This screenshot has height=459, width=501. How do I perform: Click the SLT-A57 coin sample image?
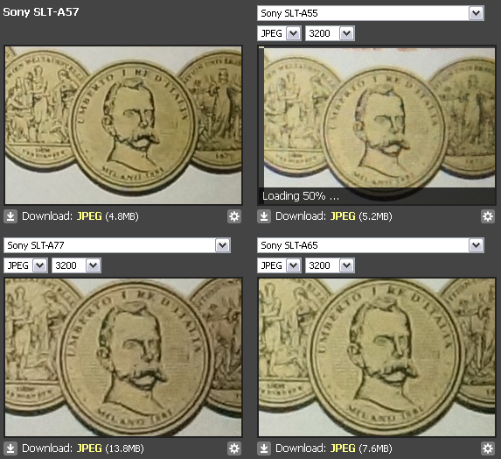click(123, 125)
